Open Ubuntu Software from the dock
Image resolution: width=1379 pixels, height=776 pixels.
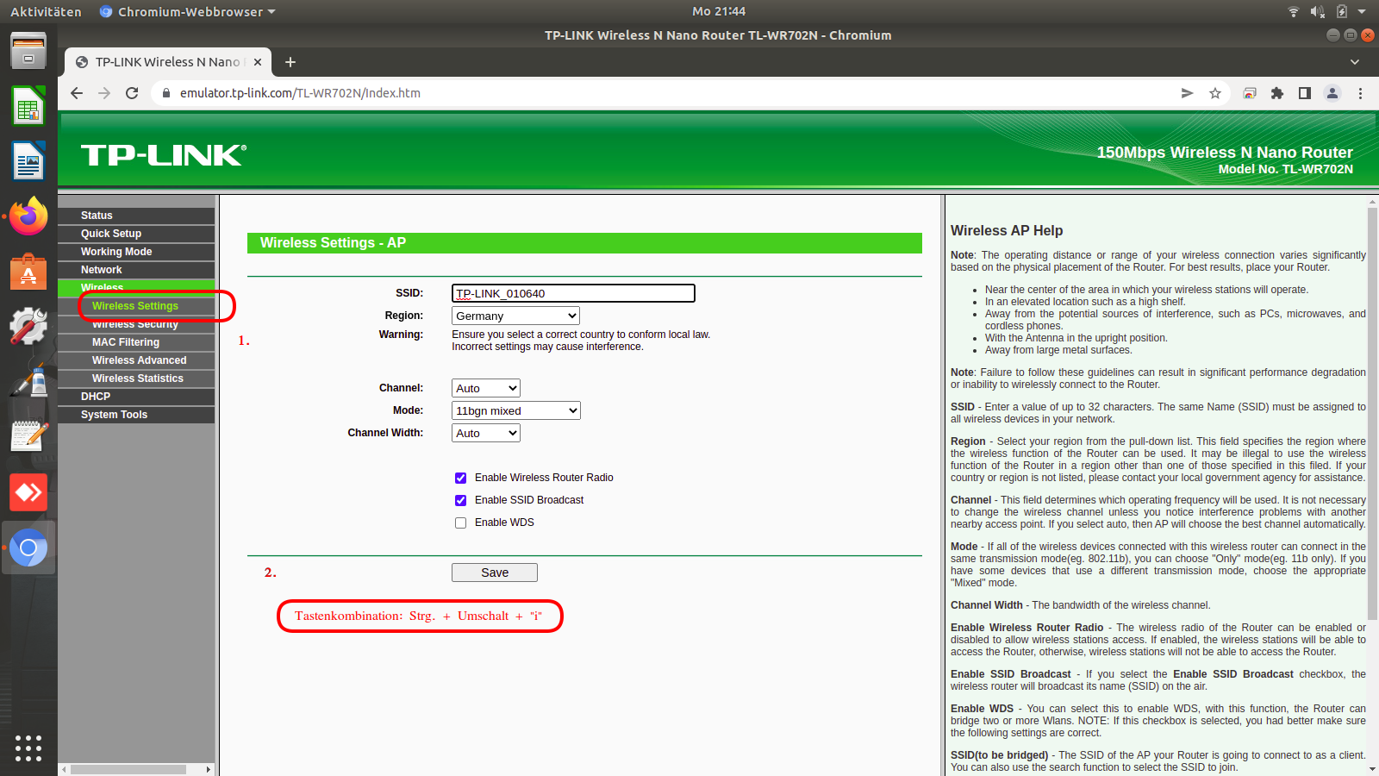28,272
